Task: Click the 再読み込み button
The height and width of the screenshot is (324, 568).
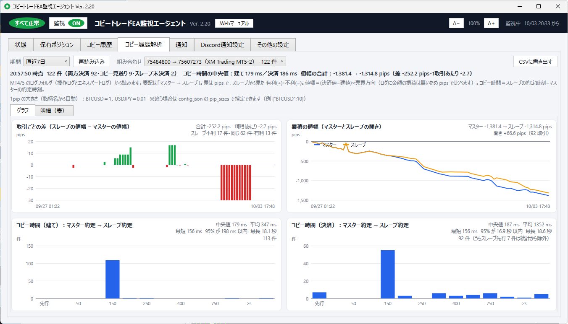Action: 92,62
